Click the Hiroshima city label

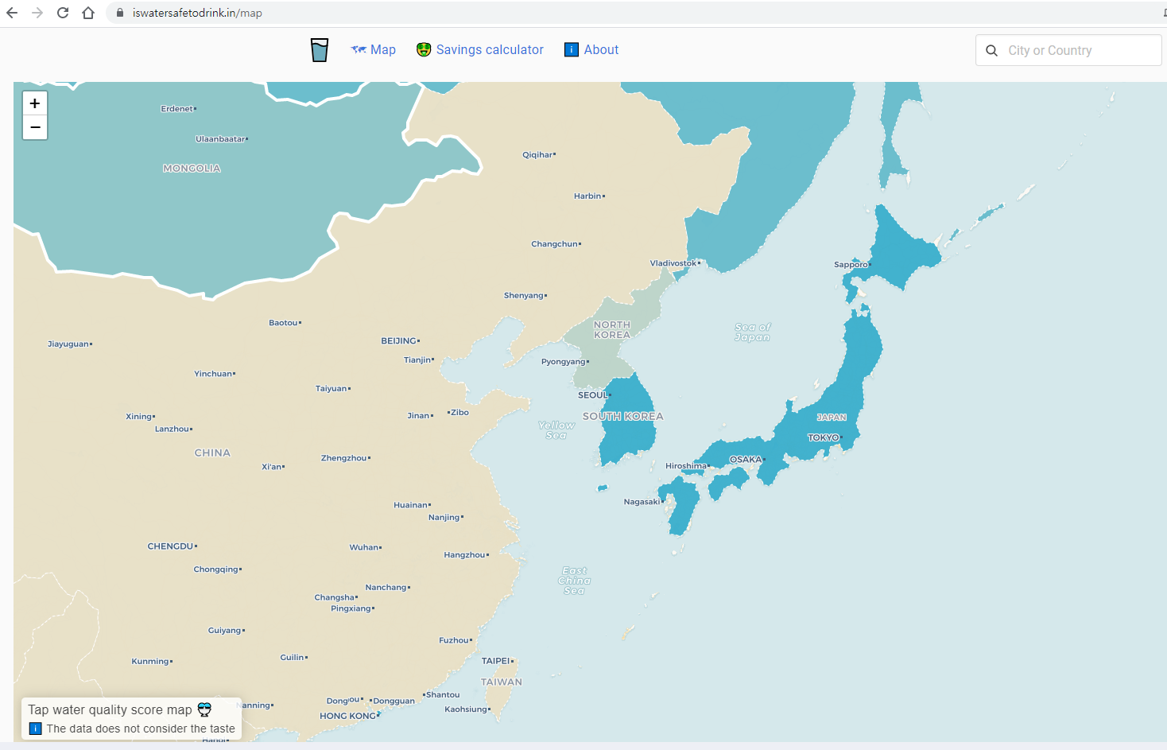click(x=685, y=465)
